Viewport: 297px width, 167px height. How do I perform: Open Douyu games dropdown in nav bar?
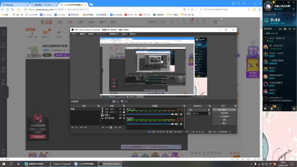tap(103, 22)
